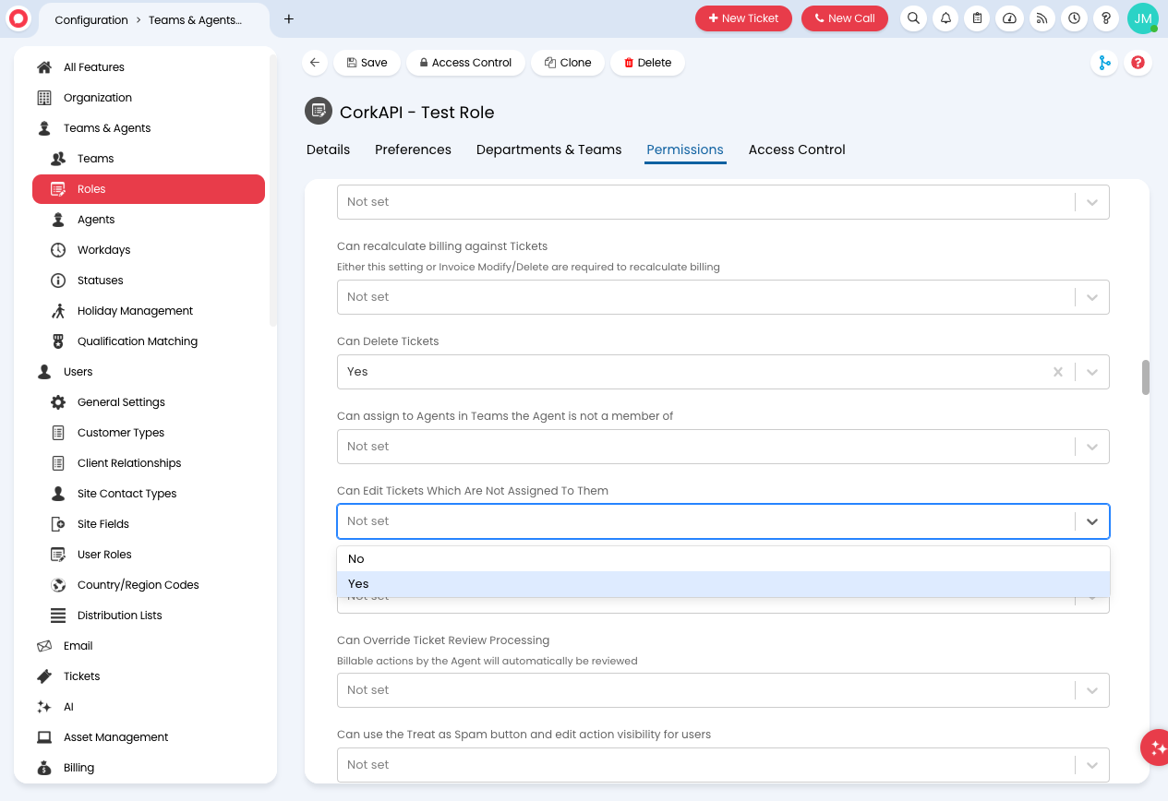Start a New Call
The width and height of the screenshot is (1168, 801).
click(x=845, y=18)
